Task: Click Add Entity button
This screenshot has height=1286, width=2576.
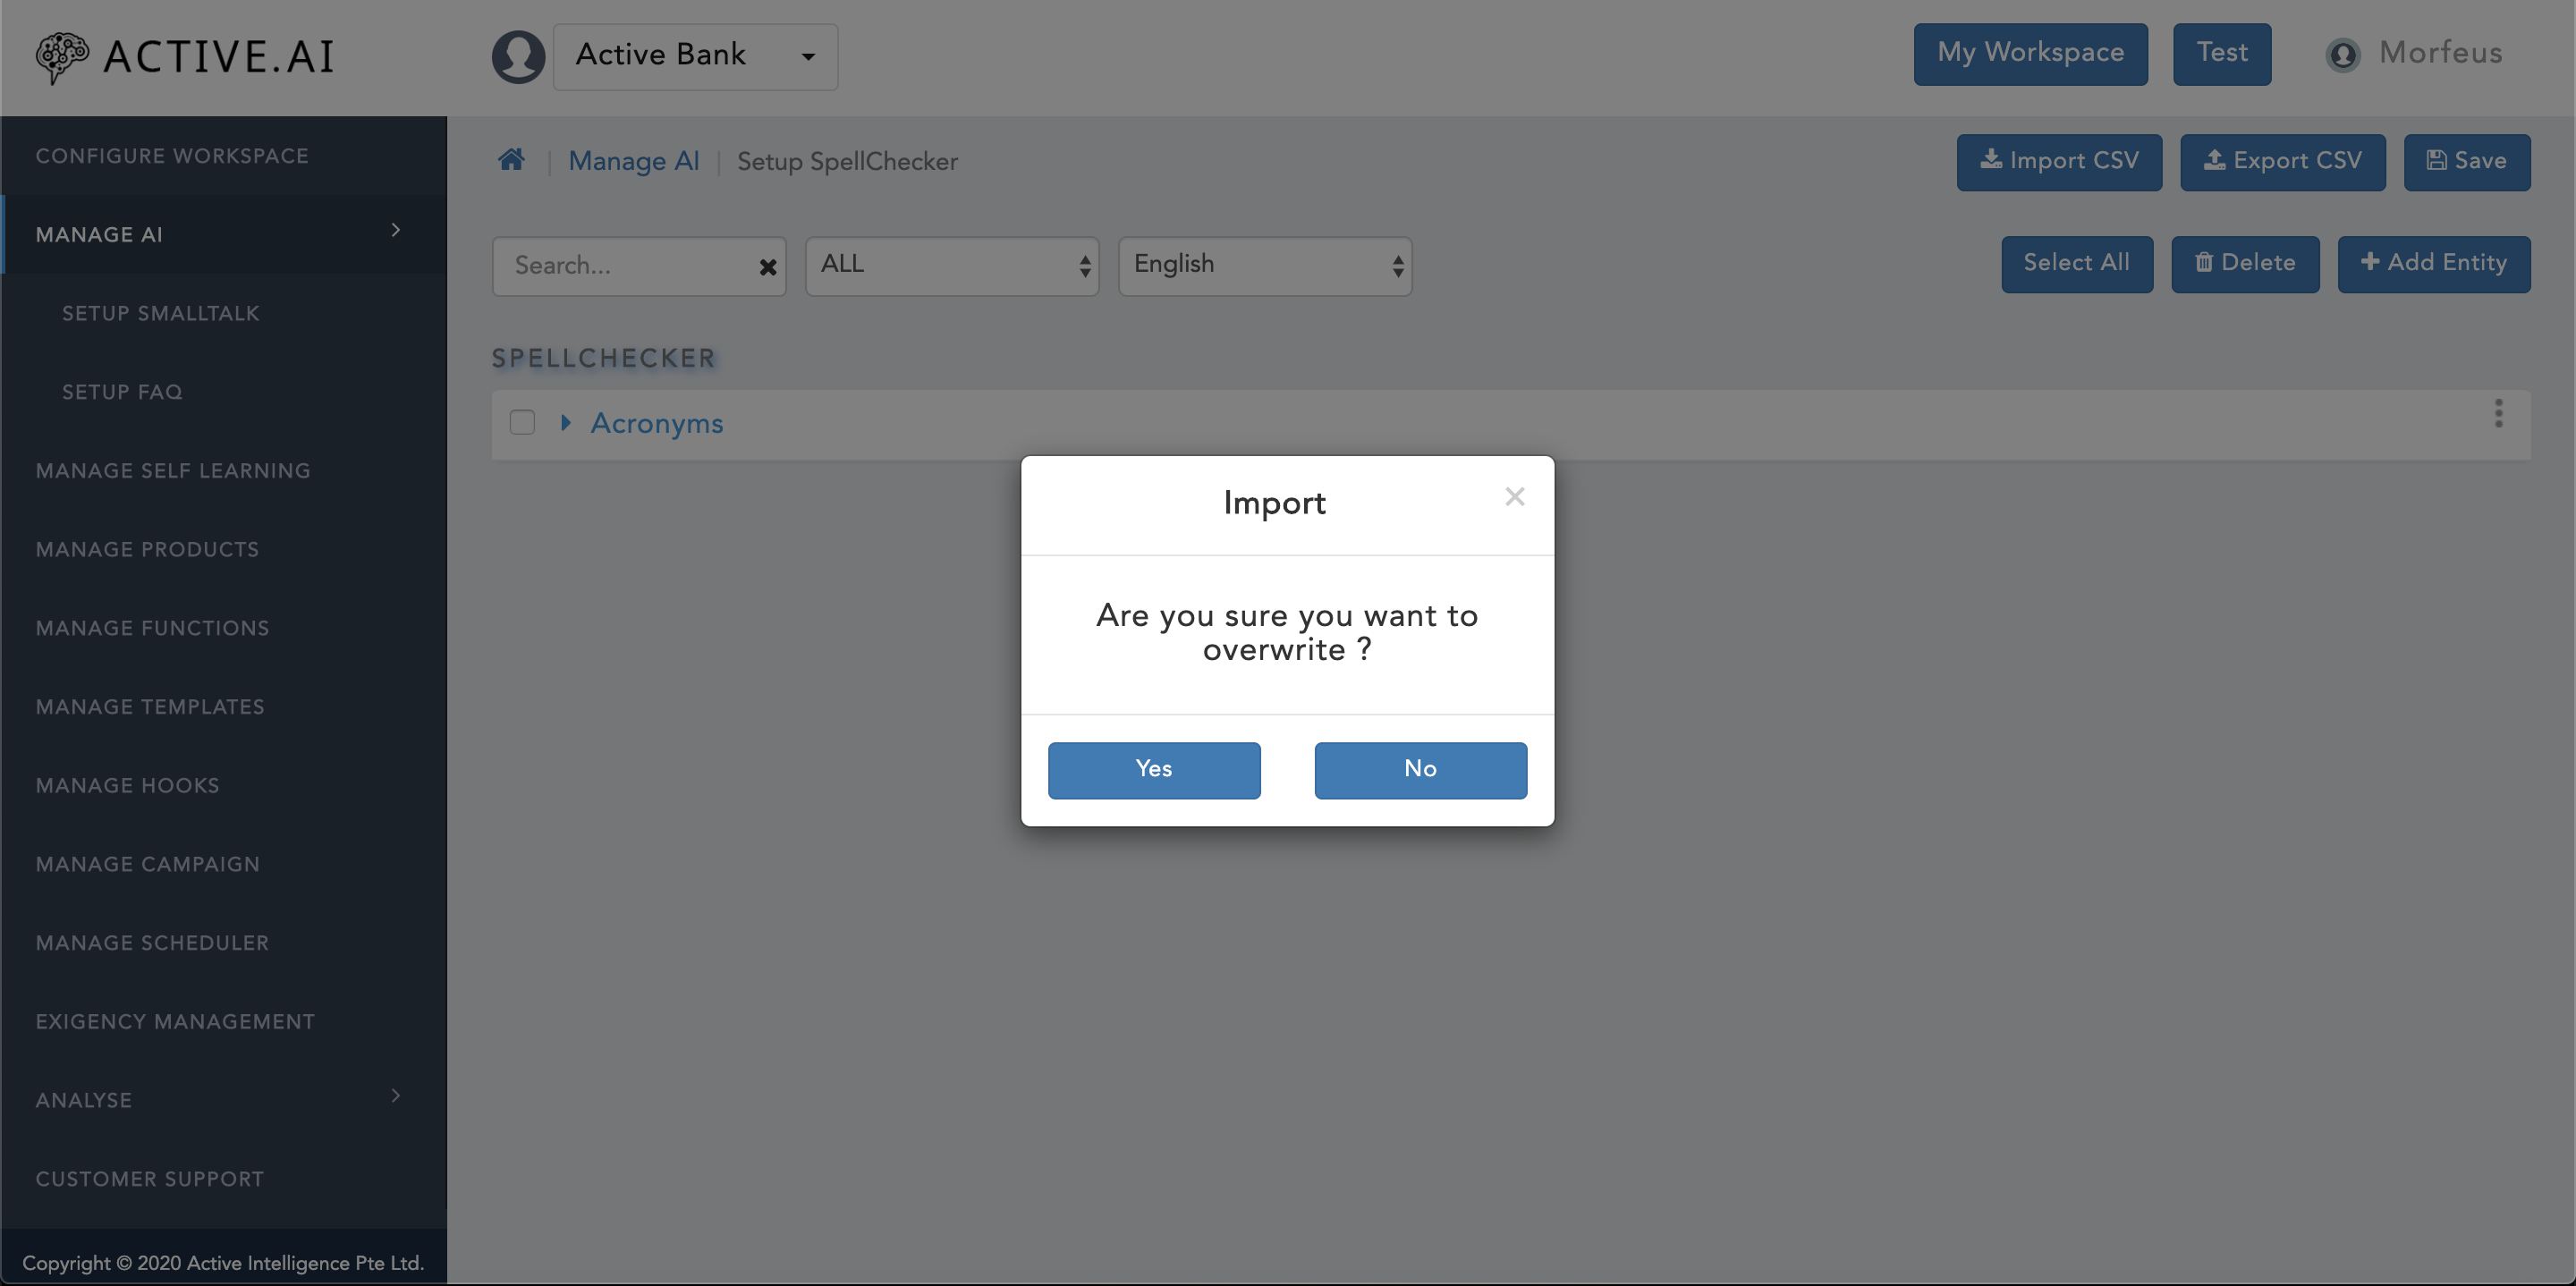Action: pyautogui.click(x=2433, y=264)
